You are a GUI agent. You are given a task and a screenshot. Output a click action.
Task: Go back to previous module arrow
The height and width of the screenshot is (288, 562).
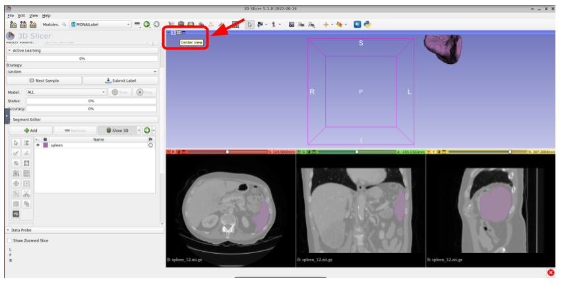click(x=146, y=24)
